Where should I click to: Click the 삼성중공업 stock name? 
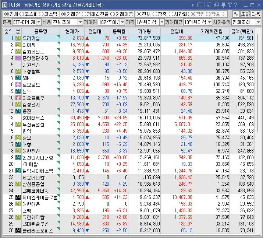point(33,184)
